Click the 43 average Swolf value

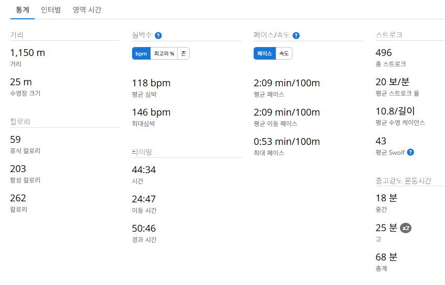click(x=381, y=141)
